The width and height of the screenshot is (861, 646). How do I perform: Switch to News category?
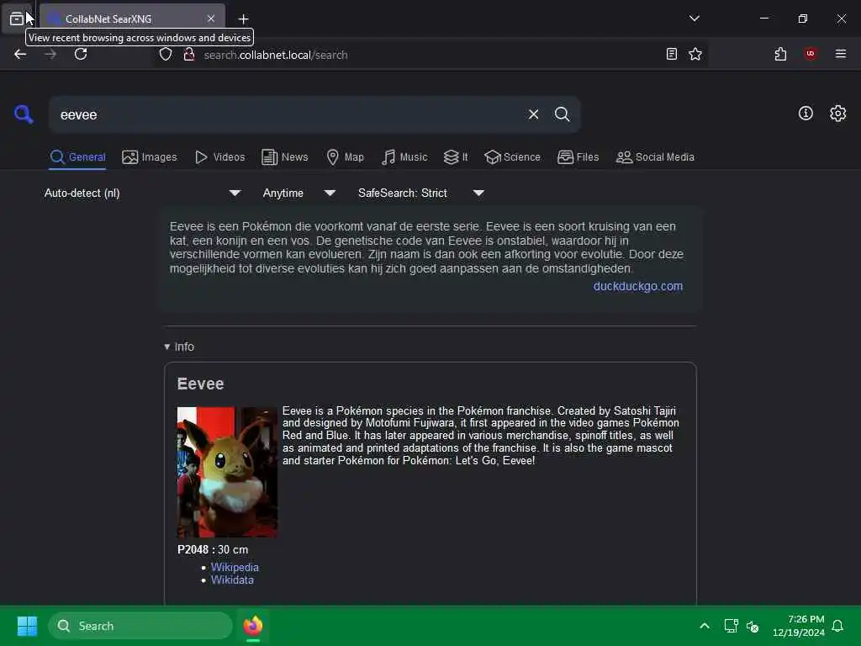(284, 157)
